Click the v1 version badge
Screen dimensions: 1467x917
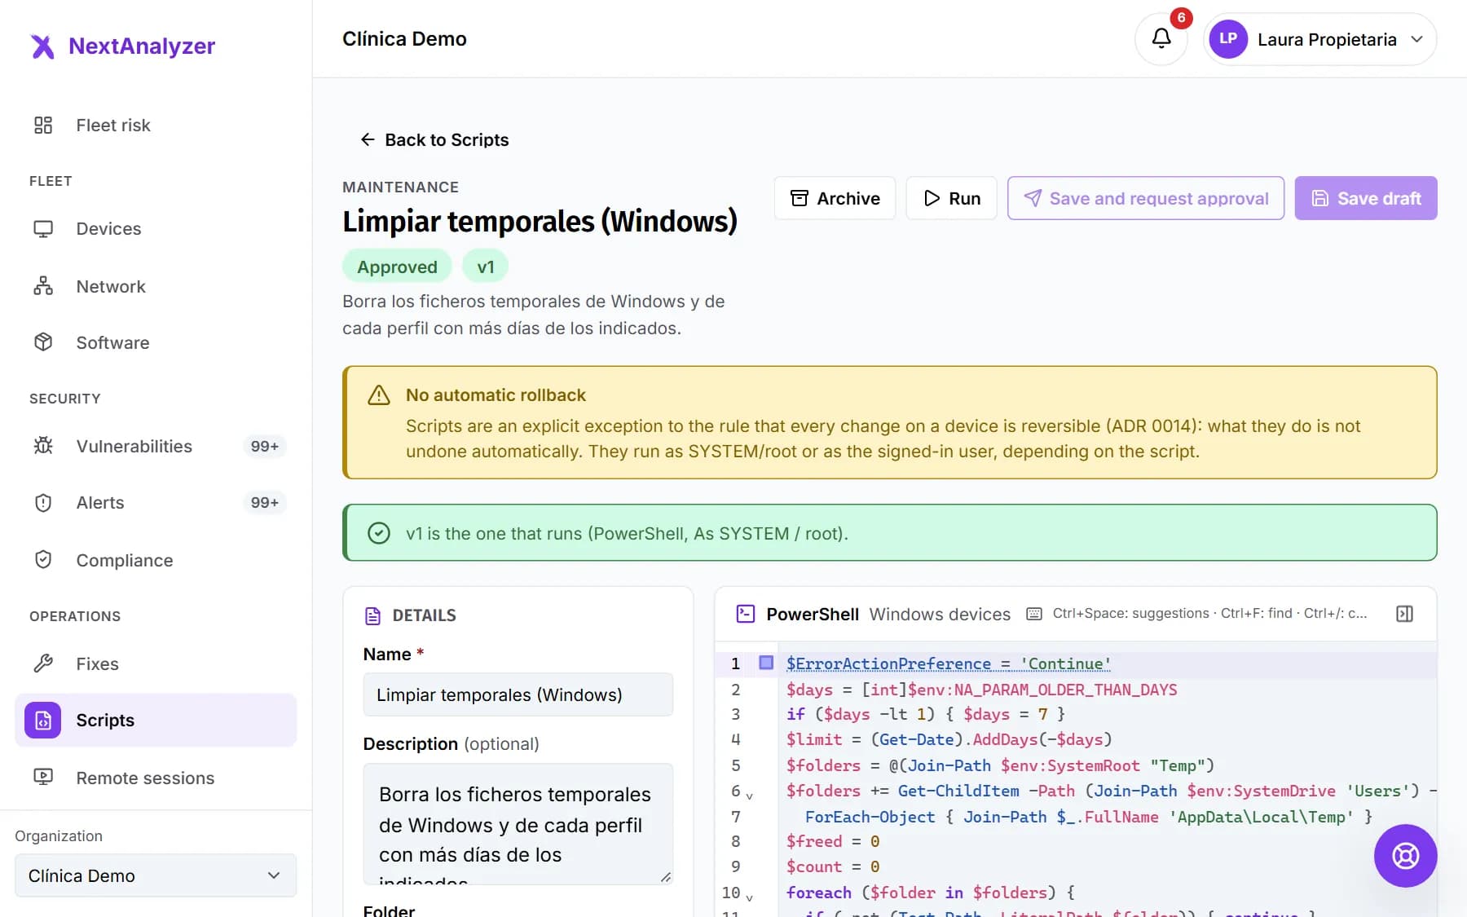tap(485, 267)
